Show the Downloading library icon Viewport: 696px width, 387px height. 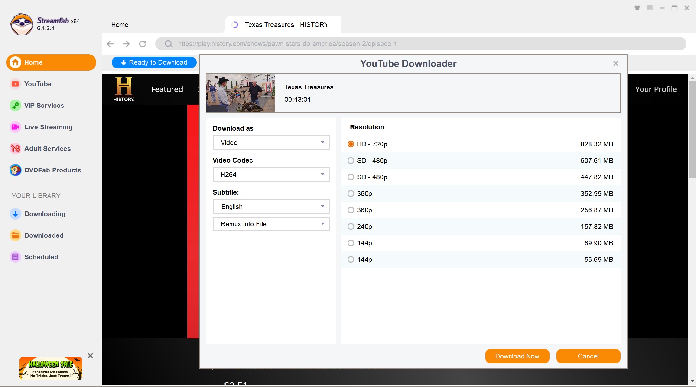coord(15,214)
